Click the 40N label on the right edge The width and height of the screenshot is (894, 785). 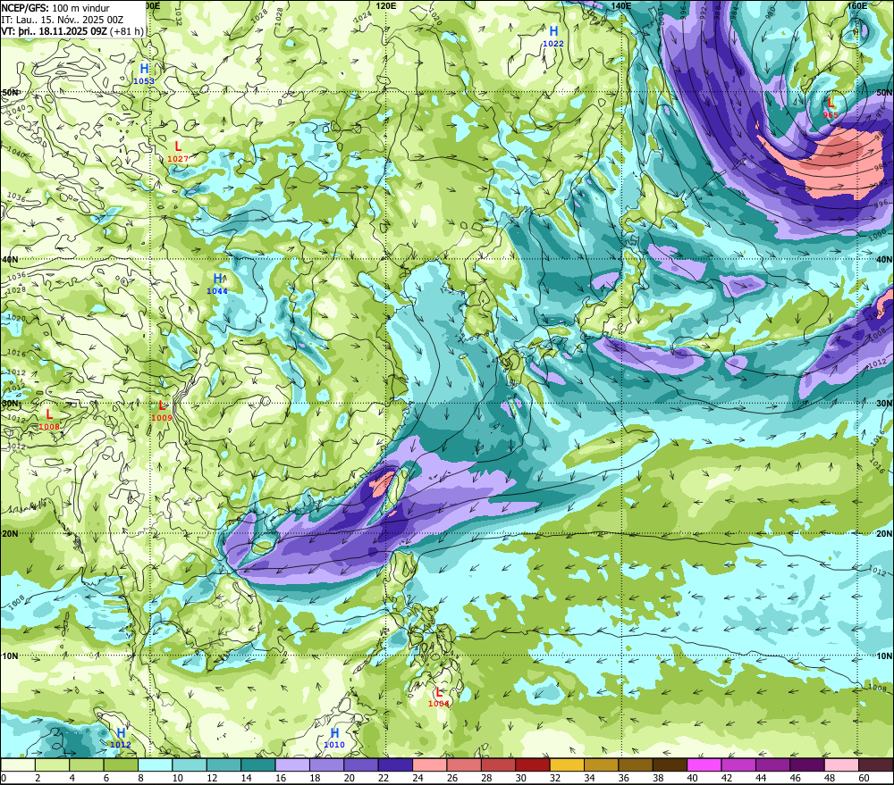tap(884, 259)
